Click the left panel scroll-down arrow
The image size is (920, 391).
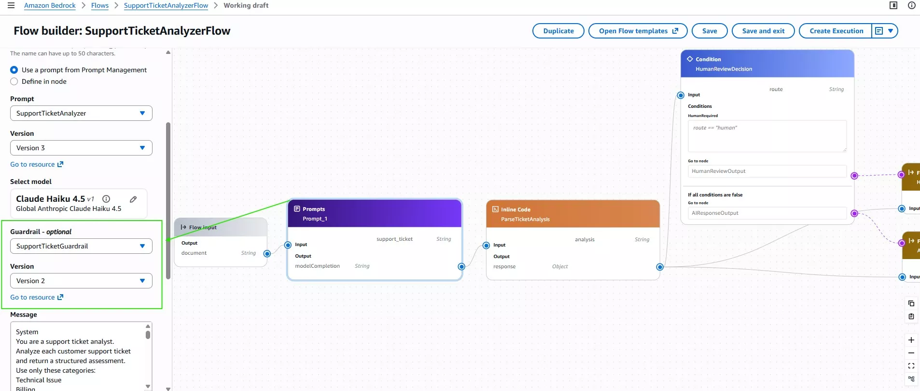168,388
